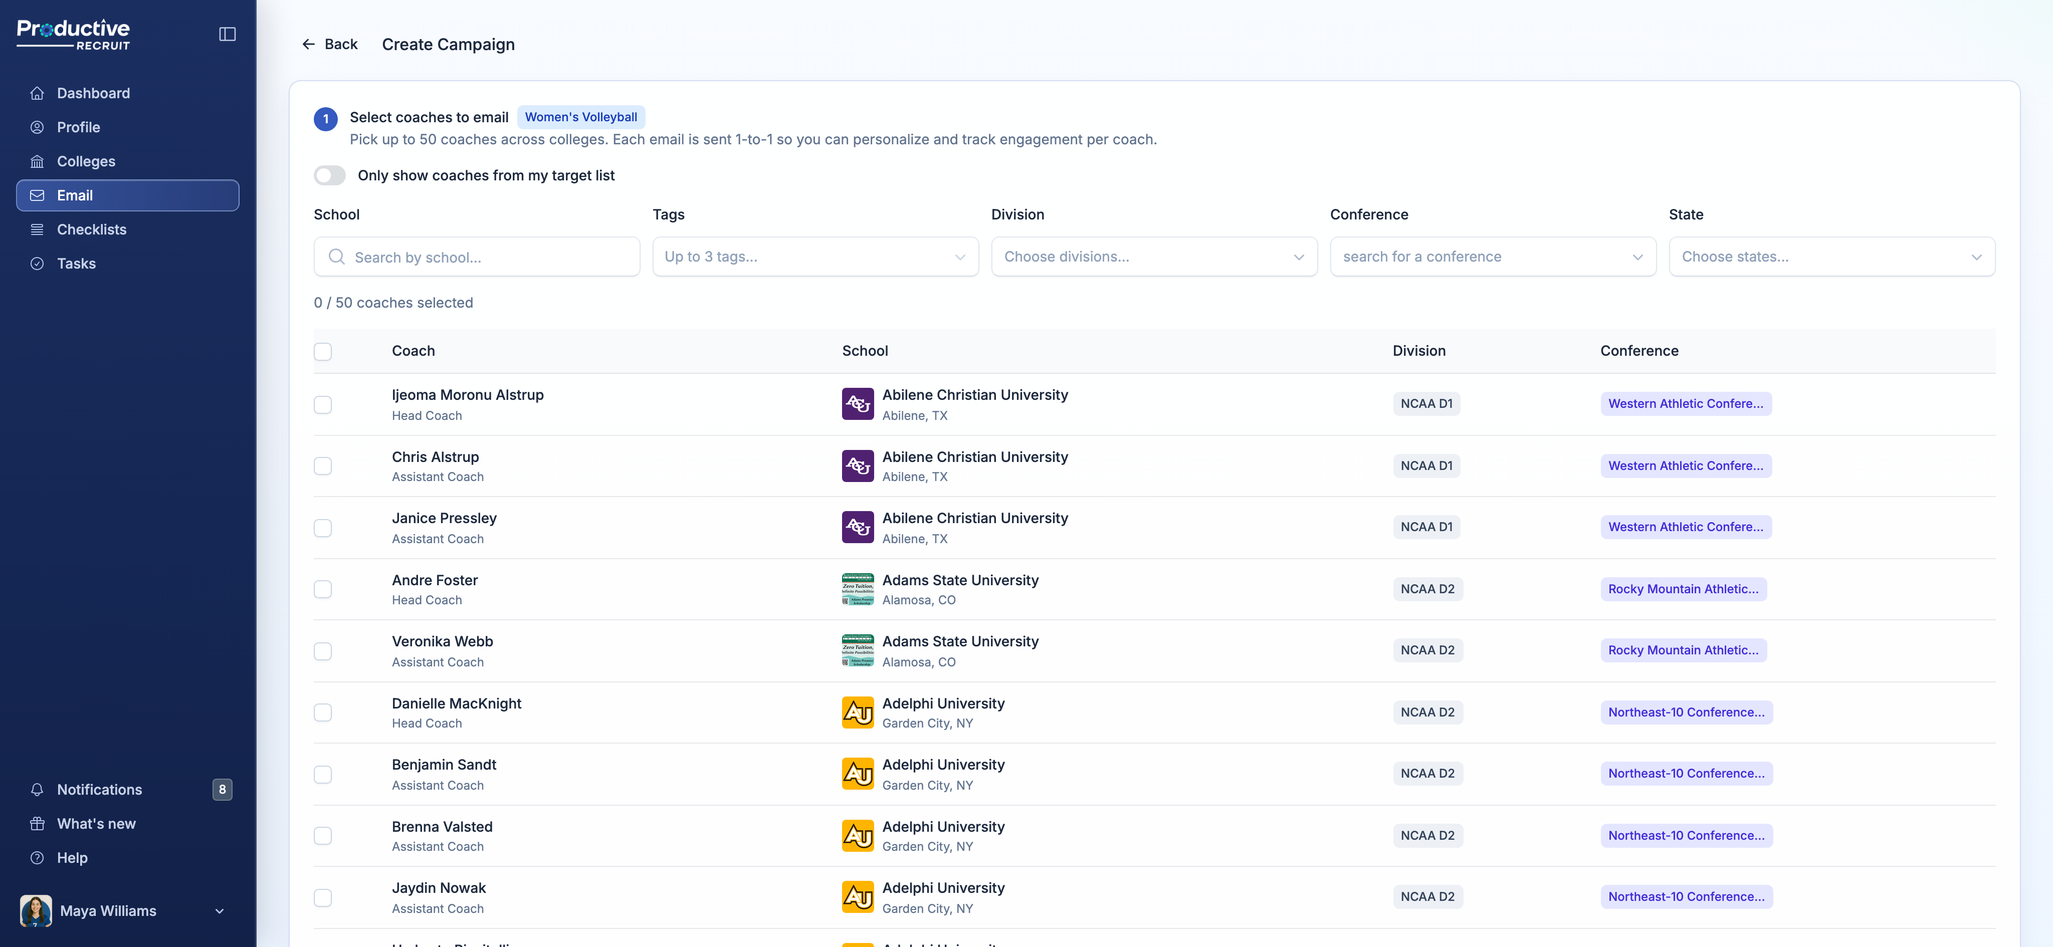Image resolution: width=2053 pixels, height=947 pixels.
Task: Click the Search by school input
Action: [477, 257]
